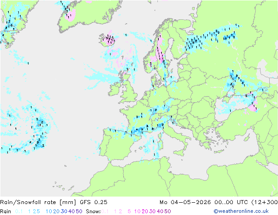Select the Snow legend 5 value
The image size is (278, 215).
coord(129,211)
